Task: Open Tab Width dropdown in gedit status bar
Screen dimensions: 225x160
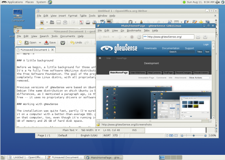Action: click(90, 130)
